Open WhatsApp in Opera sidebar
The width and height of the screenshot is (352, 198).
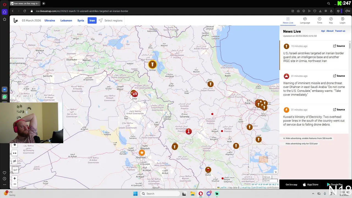[4, 97]
